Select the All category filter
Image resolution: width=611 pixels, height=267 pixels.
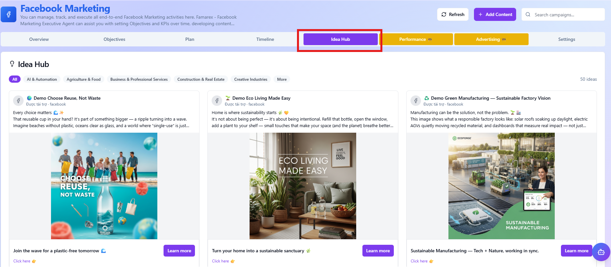15,79
